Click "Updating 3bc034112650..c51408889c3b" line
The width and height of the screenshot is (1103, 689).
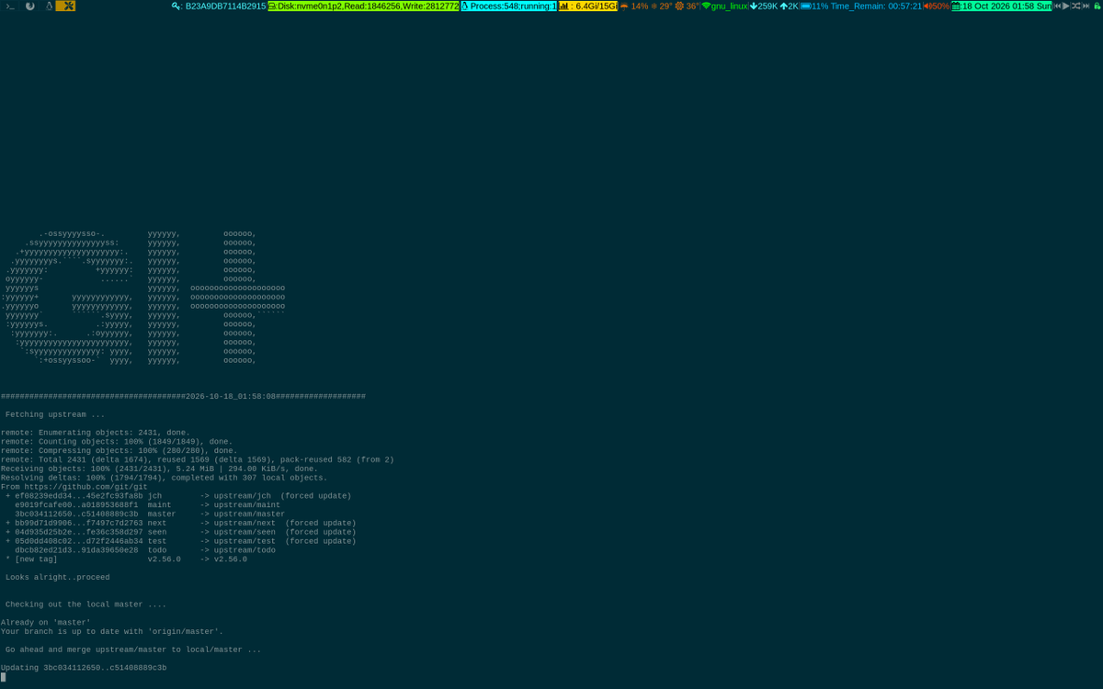pos(84,668)
